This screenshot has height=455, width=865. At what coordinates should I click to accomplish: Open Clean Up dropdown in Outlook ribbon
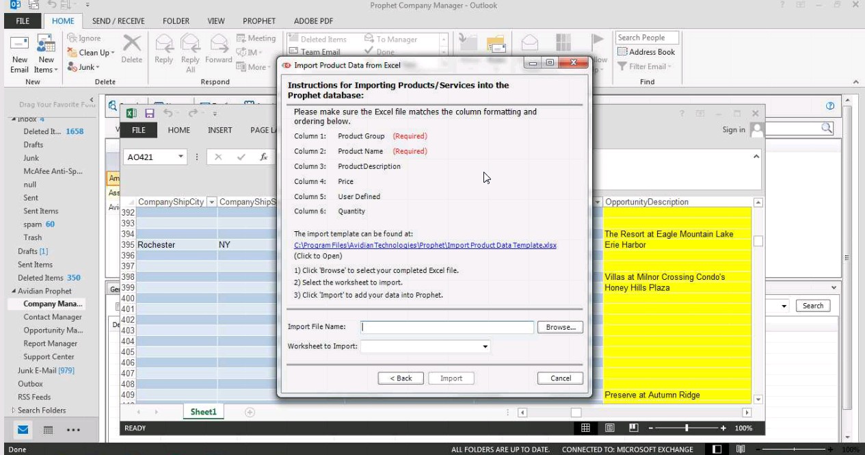click(91, 53)
